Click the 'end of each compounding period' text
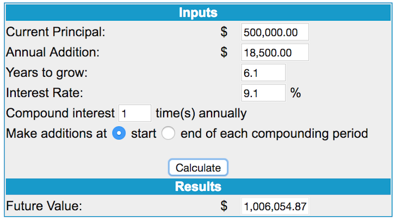396x220 pixels. [x=274, y=133]
